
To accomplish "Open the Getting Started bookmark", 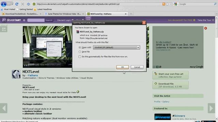I will (25, 9).
